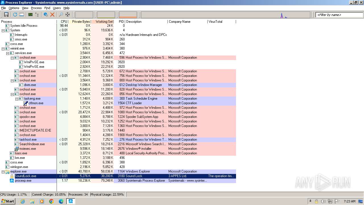Click the taskbar clock showing 7:23 AM
The height and width of the screenshot is (205, 364).
point(349,201)
